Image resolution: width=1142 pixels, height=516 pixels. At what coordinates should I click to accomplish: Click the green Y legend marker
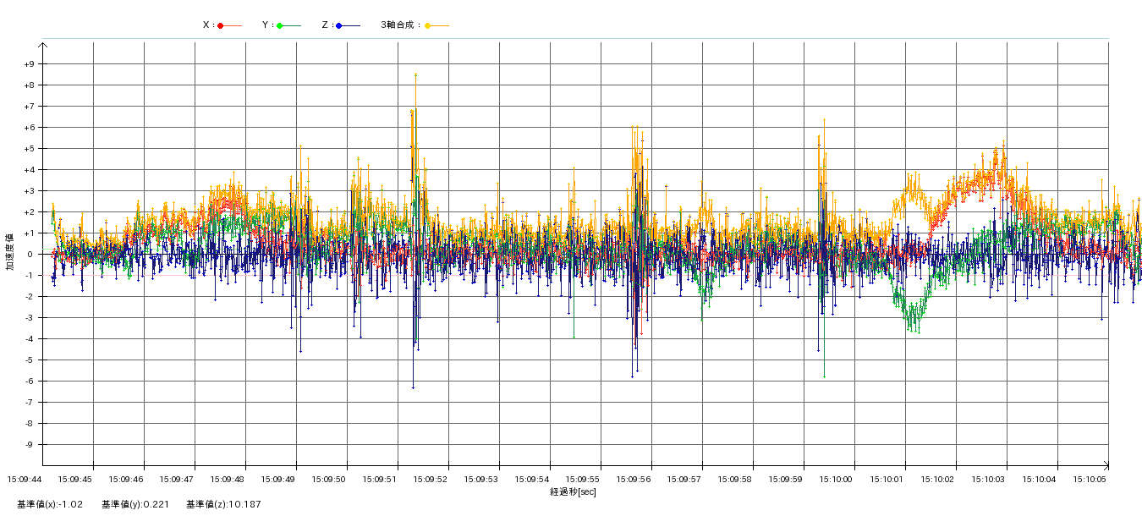pyautogui.click(x=280, y=26)
